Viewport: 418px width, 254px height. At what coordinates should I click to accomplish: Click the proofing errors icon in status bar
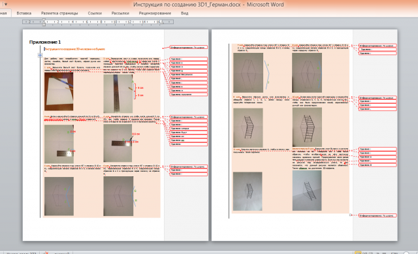pyautogui.click(x=46, y=253)
